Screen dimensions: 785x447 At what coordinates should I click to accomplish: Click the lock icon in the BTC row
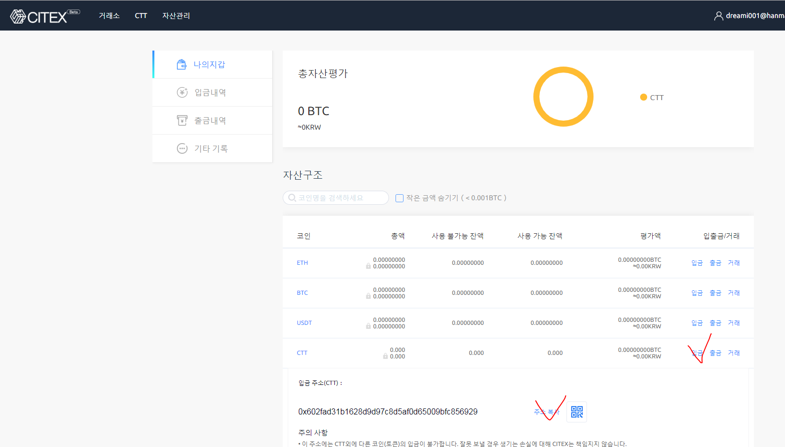(x=368, y=296)
